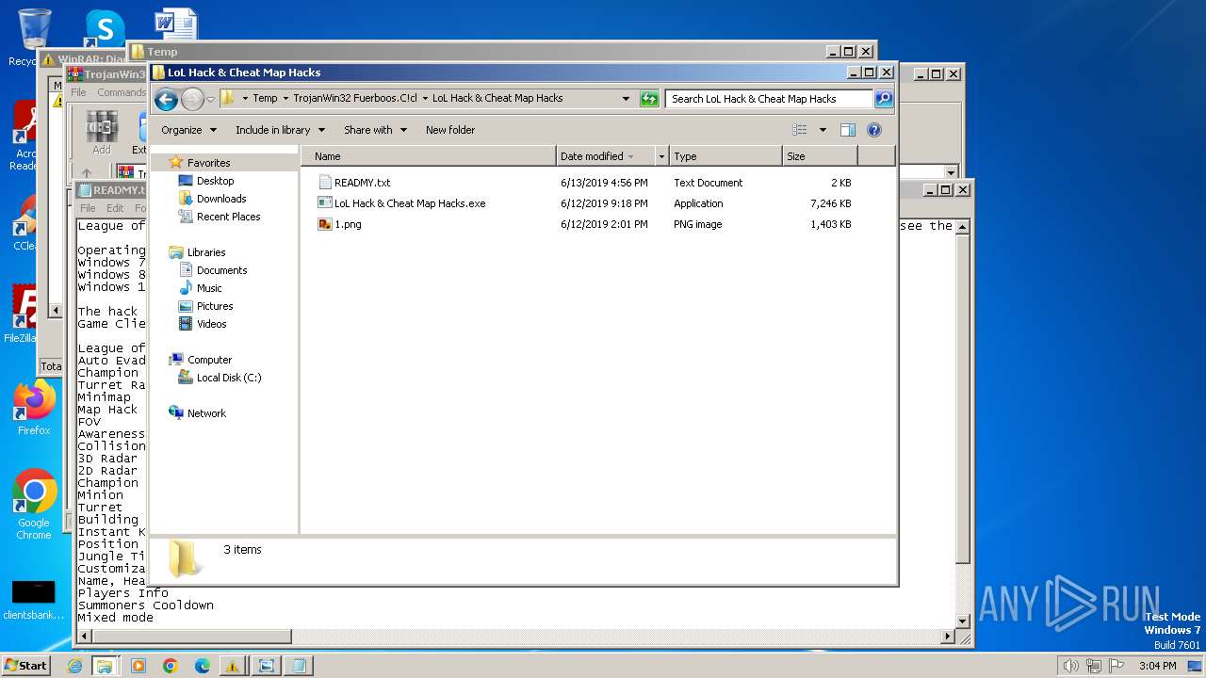This screenshot has height=678, width=1206.
Task: Sort files by Type column
Action: pos(725,156)
